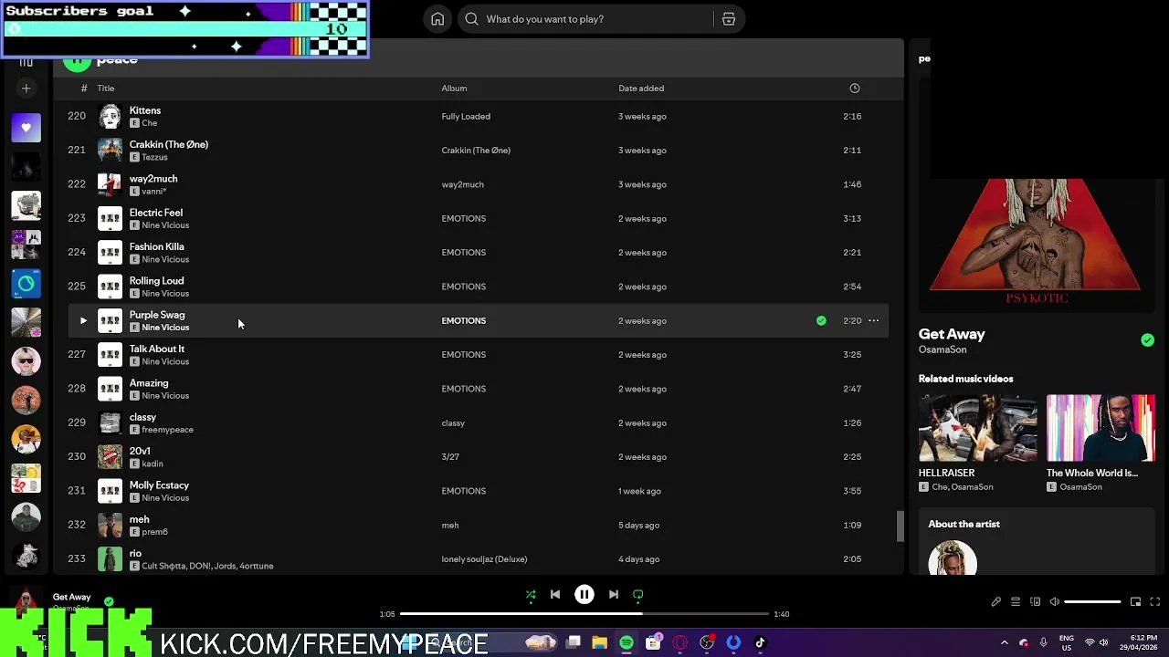Toggle shuffle playback
The height and width of the screenshot is (657, 1169).
[x=531, y=595]
